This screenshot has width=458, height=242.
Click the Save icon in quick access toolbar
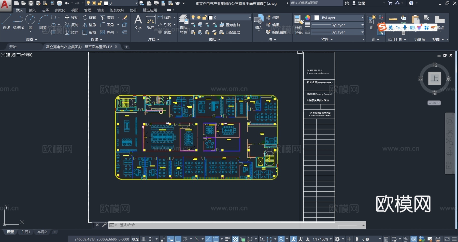31,3
